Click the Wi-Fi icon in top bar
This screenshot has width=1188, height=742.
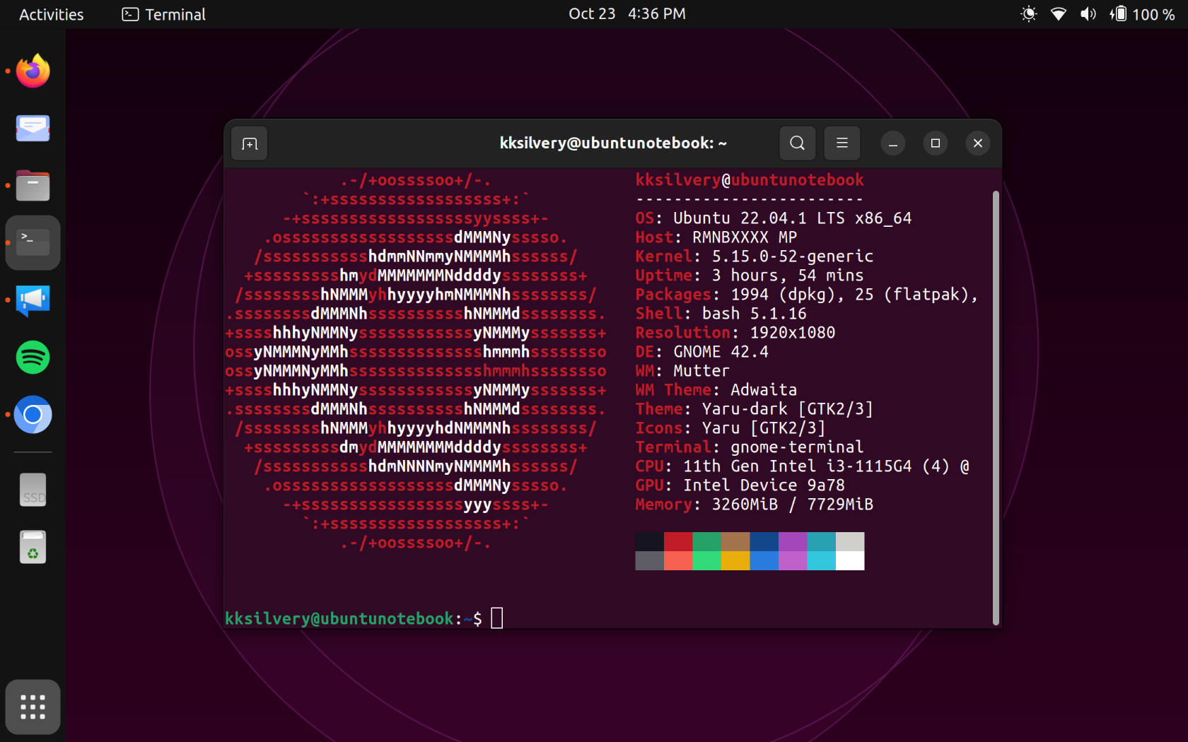click(x=1058, y=14)
